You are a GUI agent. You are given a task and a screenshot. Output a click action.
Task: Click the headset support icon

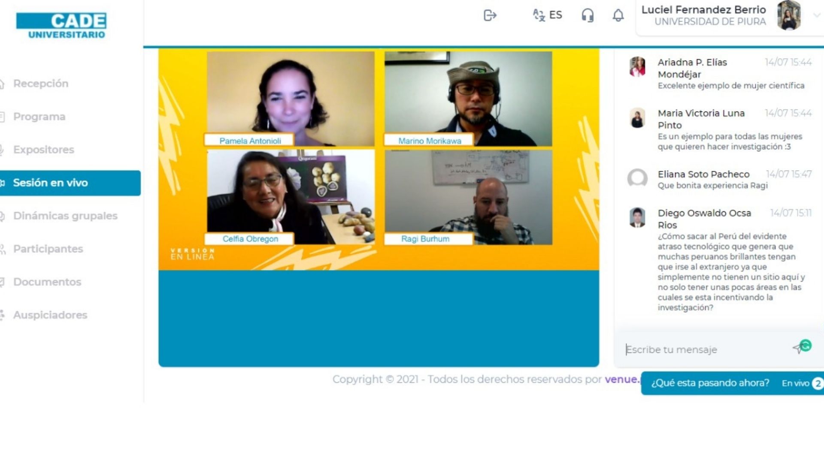tap(588, 15)
